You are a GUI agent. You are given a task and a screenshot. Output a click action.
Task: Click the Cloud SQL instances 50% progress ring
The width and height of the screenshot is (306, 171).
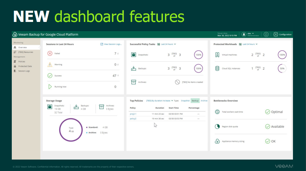click(282, 68)
